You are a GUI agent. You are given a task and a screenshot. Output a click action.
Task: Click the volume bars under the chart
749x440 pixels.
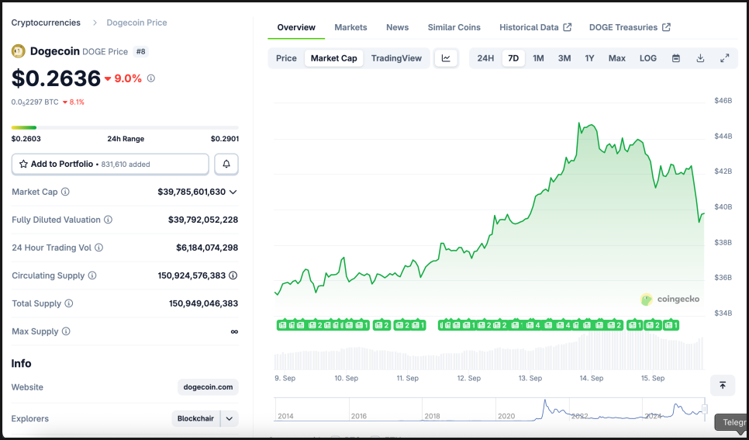pyautogui.click(x=488, y=352)
